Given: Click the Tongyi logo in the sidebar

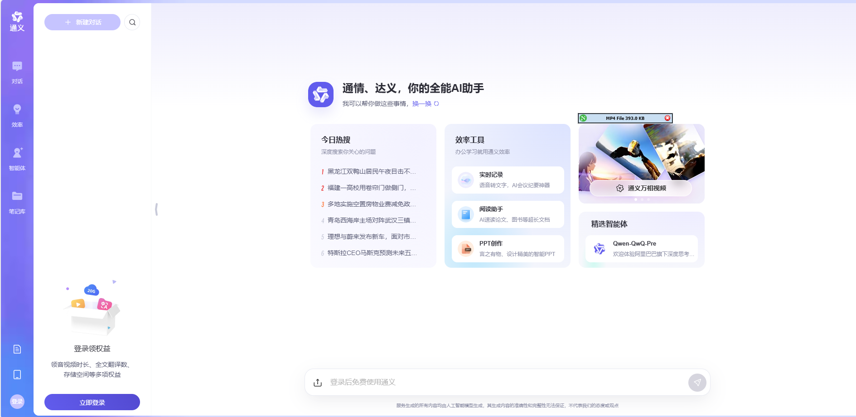Looking at the screenshot, I should click(17, 21).
